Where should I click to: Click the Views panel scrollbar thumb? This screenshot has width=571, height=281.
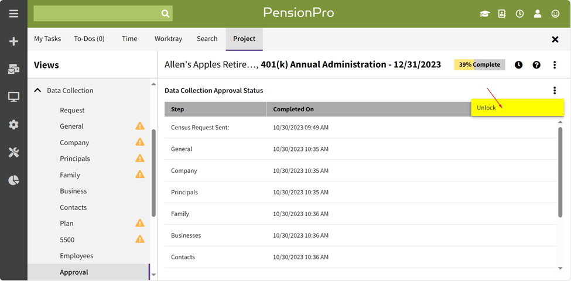[153, 173]
